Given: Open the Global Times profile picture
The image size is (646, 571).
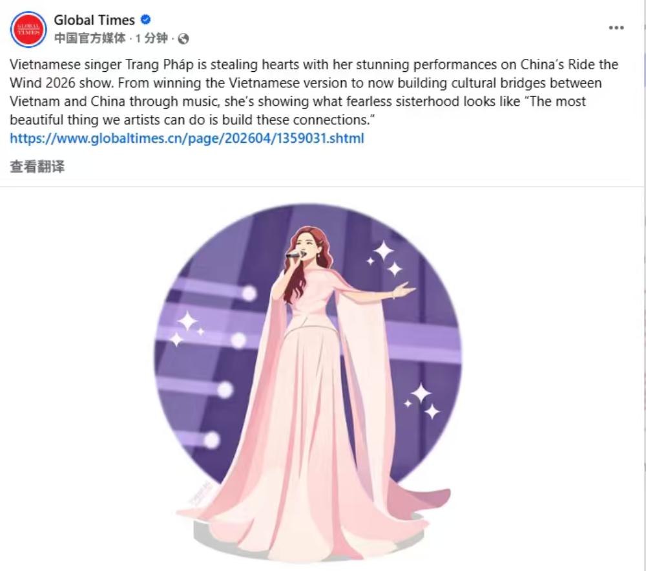Looking at the screenshot, I should point(28,29).
